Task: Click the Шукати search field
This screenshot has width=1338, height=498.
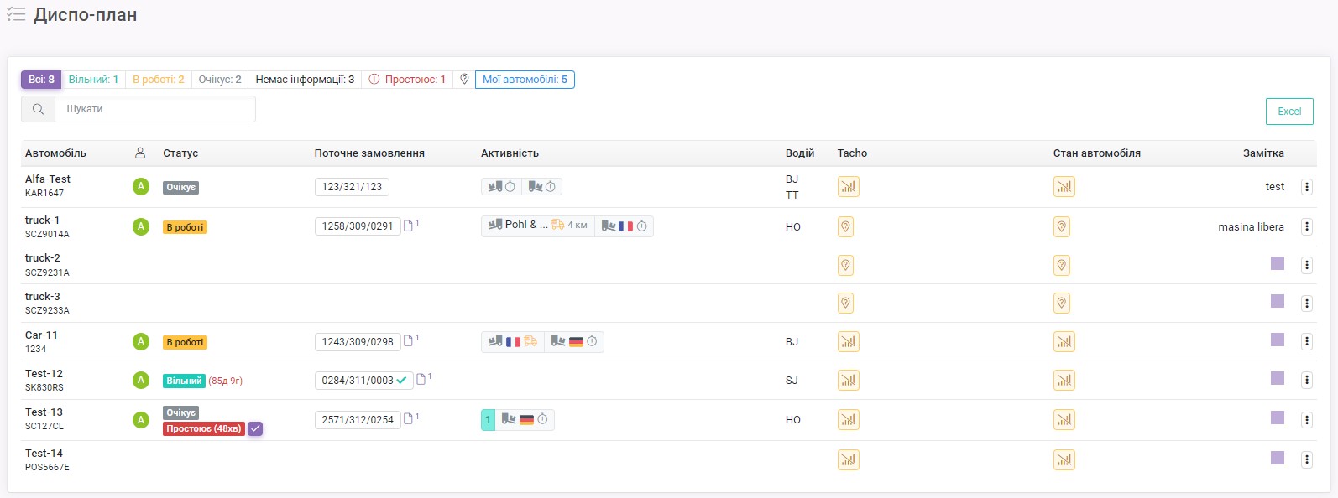Action: coord(155,109)
